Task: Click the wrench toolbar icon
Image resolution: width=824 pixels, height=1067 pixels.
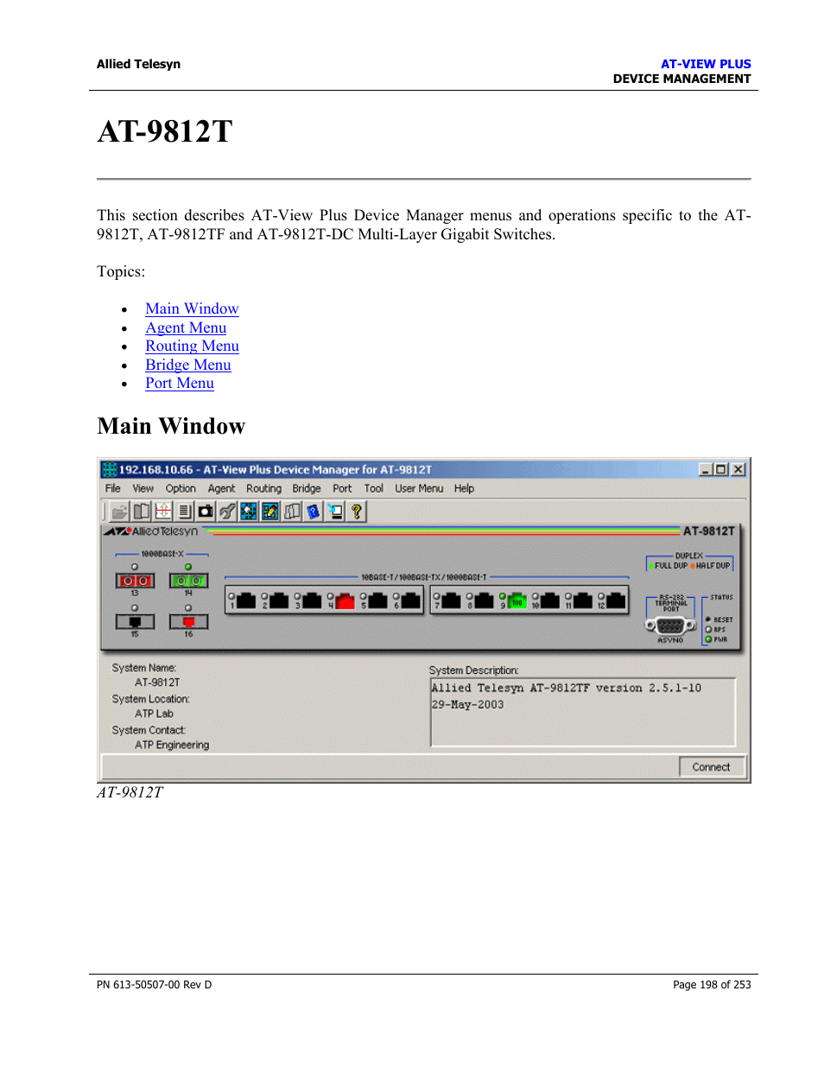Action: (x=227, y=511)
